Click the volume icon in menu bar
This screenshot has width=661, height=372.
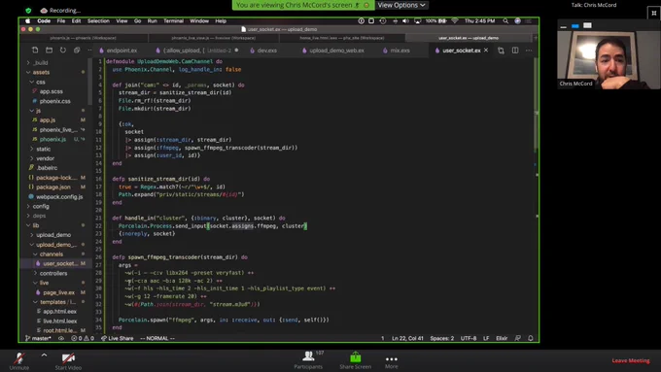tap(405, 20)
